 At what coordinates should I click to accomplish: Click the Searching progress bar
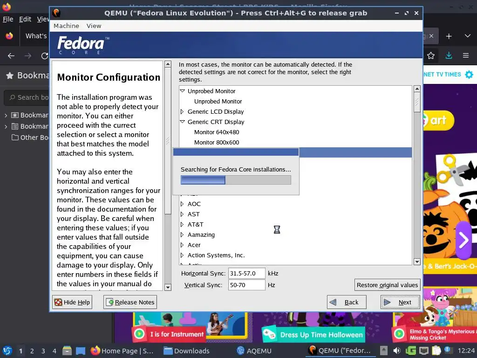(236, 180)
